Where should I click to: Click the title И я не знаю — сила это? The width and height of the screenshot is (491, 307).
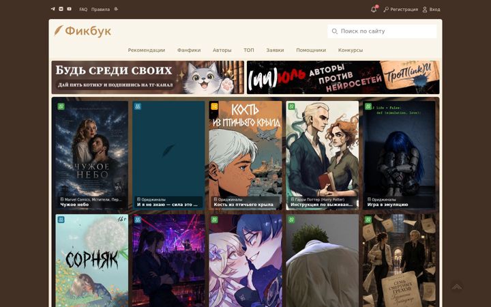[x=167, y=205]
